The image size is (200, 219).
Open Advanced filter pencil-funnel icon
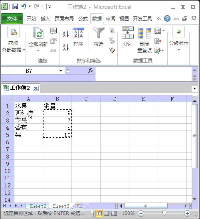click(112, 50)
